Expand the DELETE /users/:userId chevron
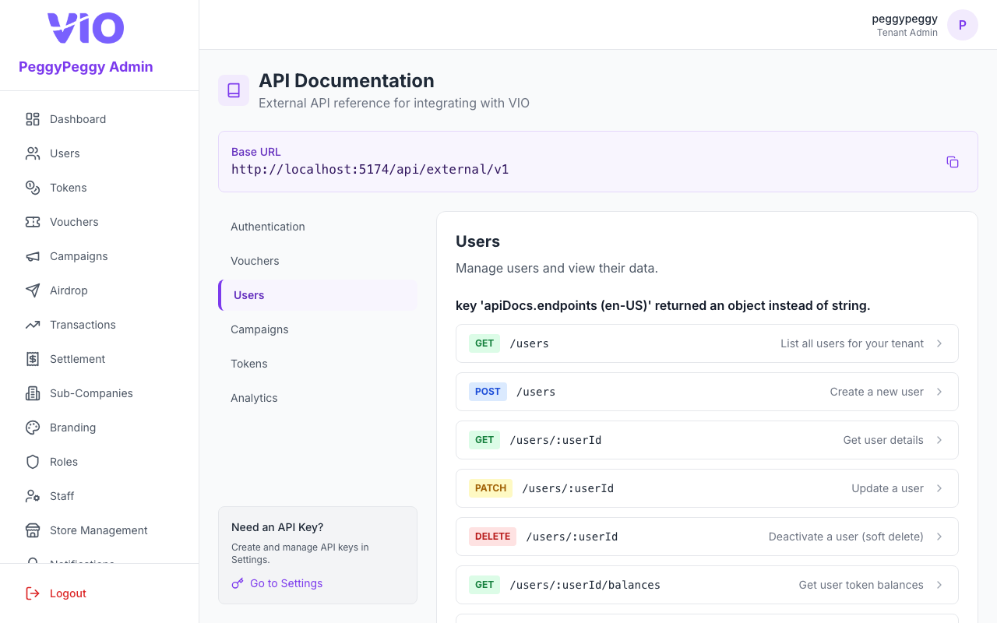This screenshot has width=997, height=623. tap(939, 537)
